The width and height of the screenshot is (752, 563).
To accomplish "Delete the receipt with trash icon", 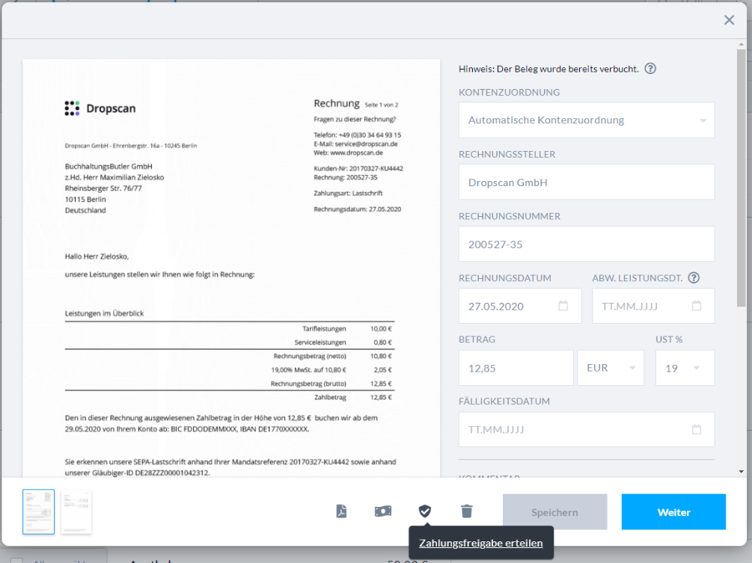I will (467, 511).
